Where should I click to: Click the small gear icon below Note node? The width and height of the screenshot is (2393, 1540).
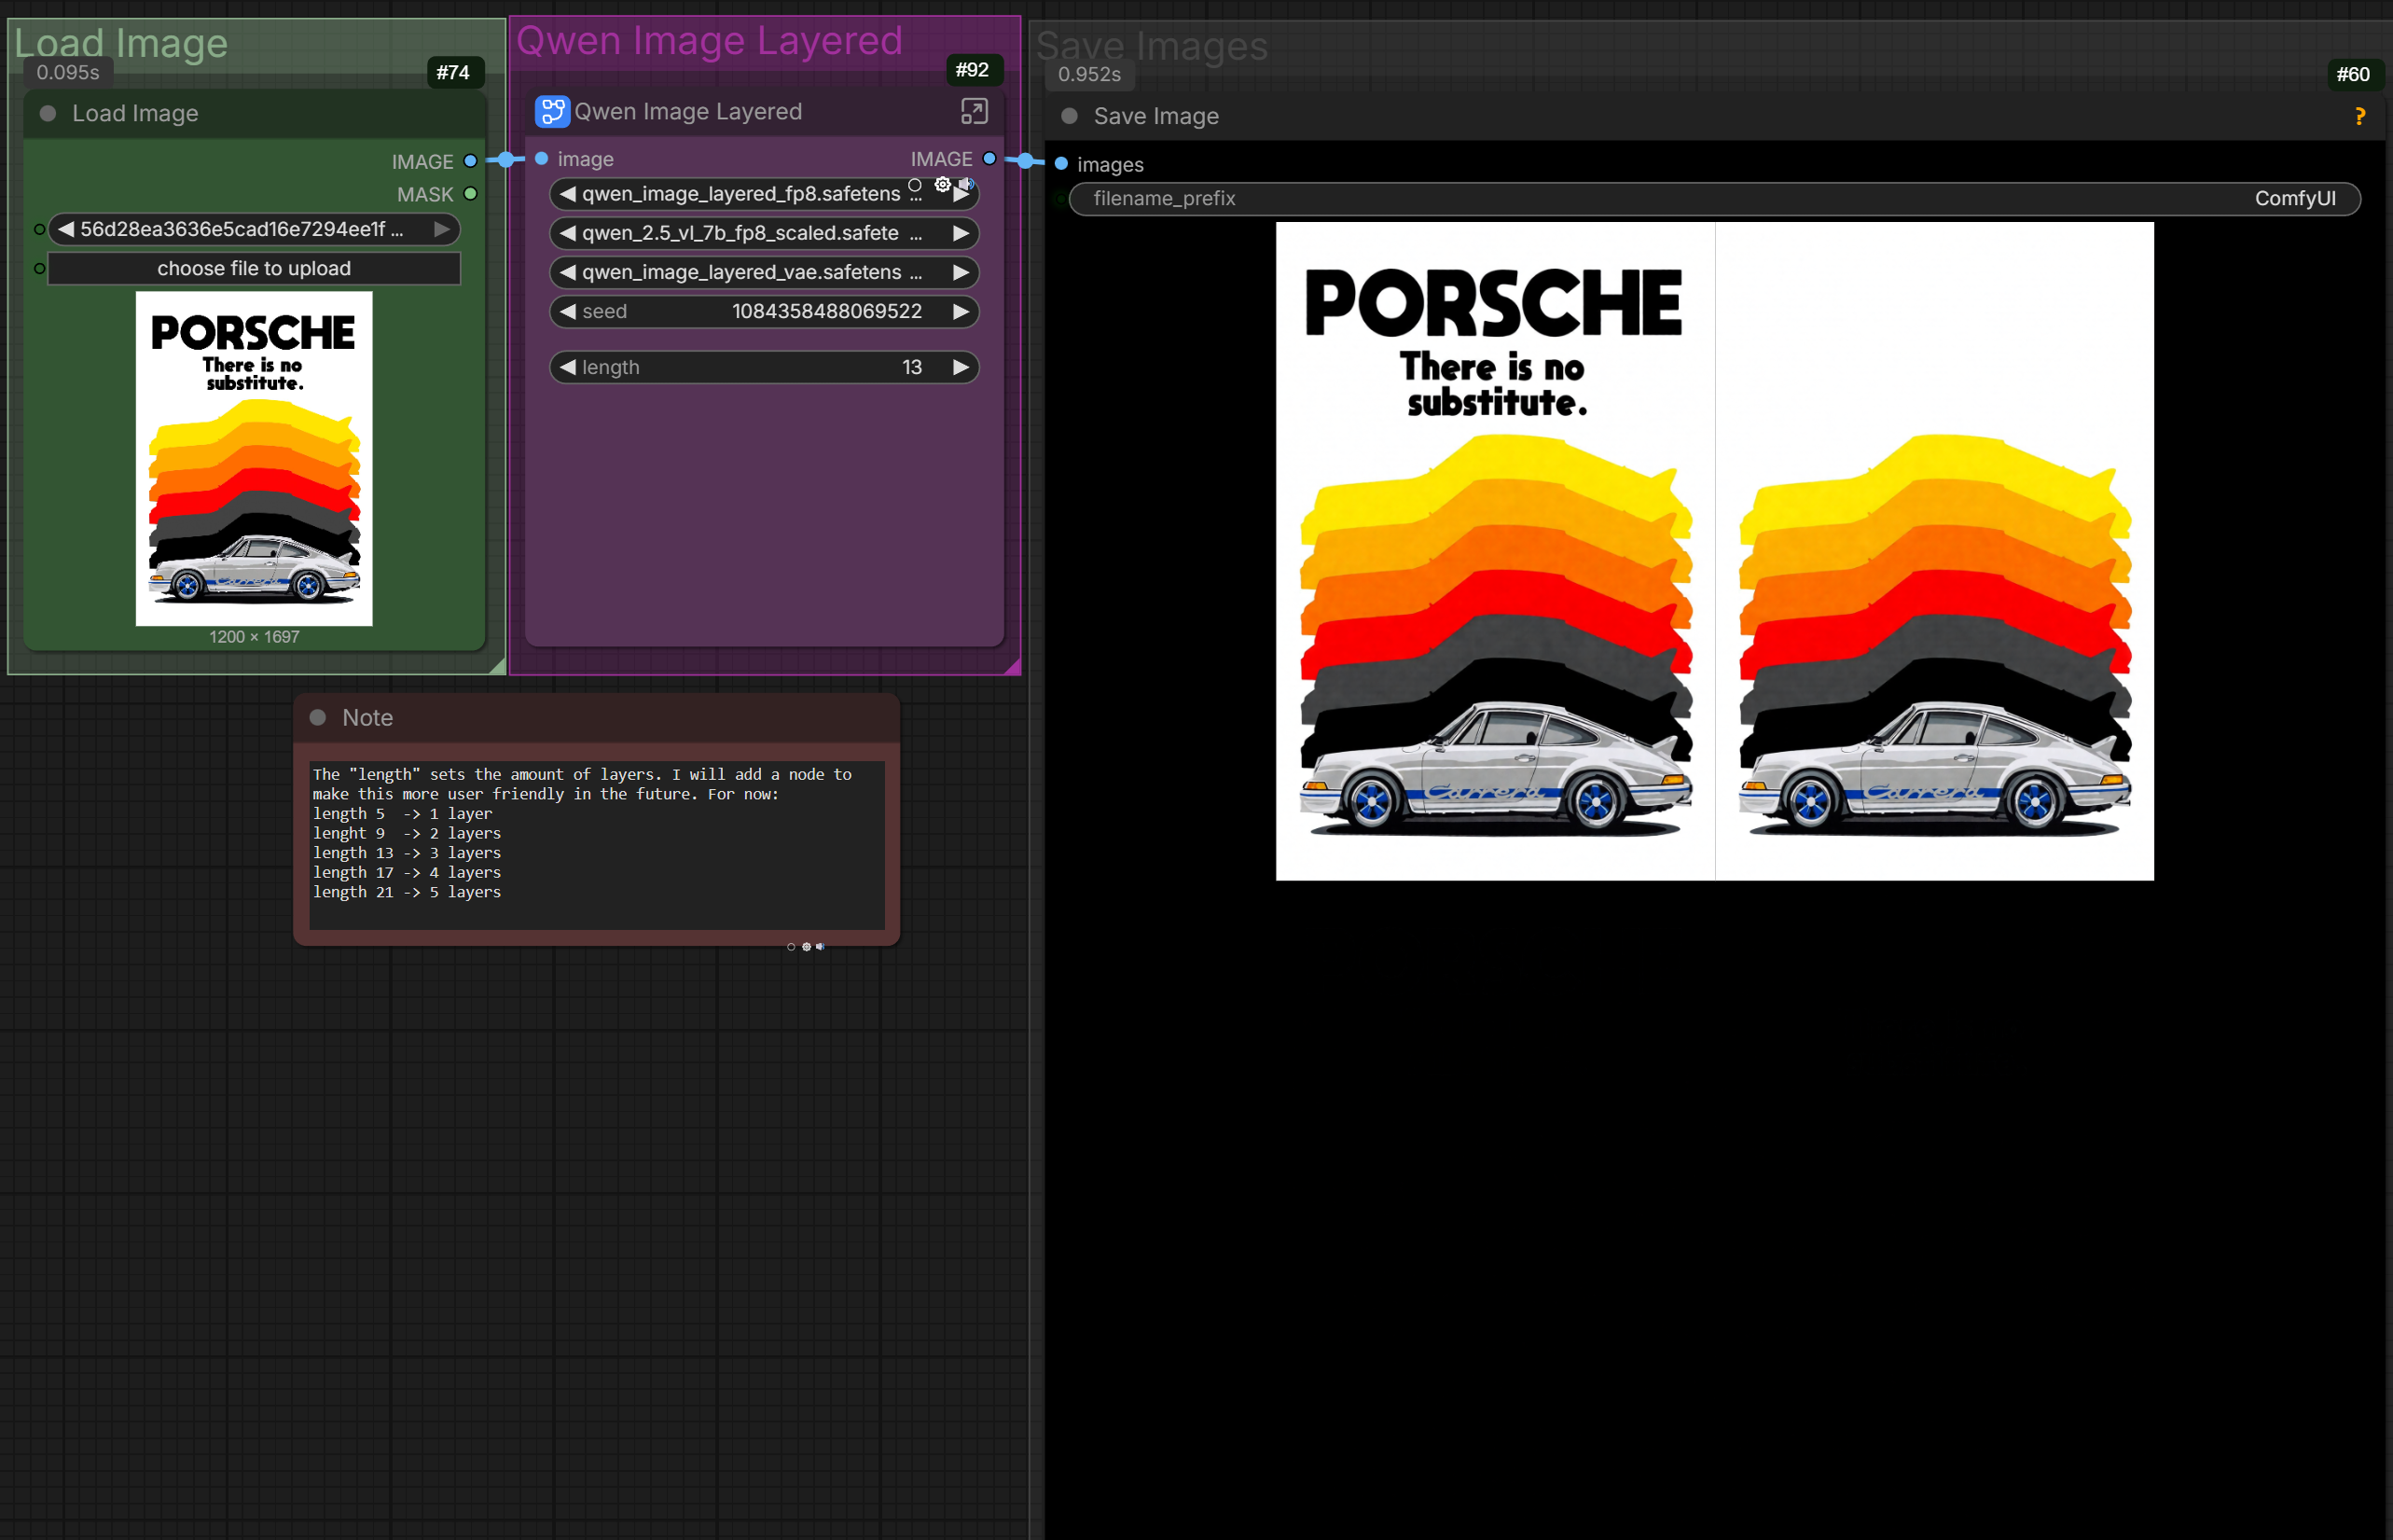806,946
